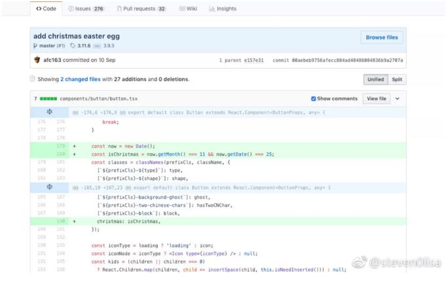Click the afc163 avatar image
This screenshot has width=446, height=284.
(x=37, y=60)
